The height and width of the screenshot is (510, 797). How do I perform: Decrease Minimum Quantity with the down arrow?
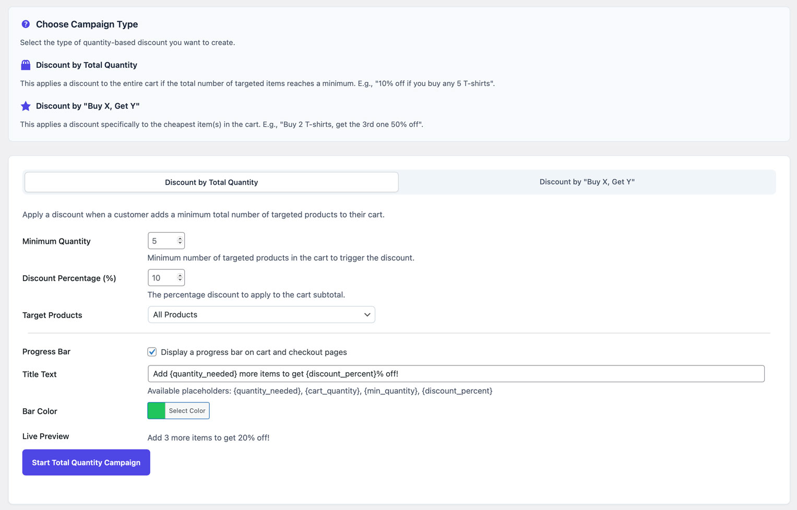point(180,243)
